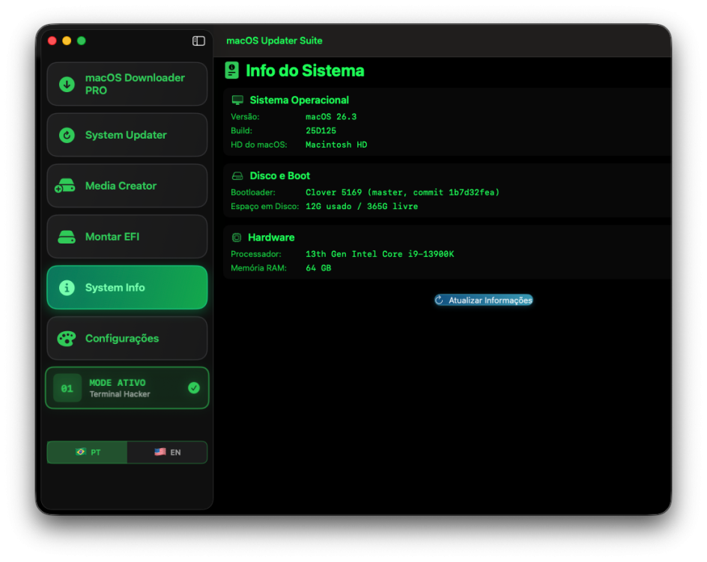Click the macOS Downloader PRO download arrow icon
This screenshot has height=562, width=707.
click(67, 84)
